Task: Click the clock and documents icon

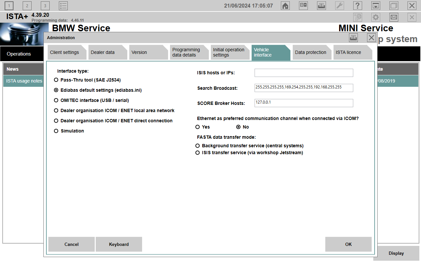Action: pos(358,17)
